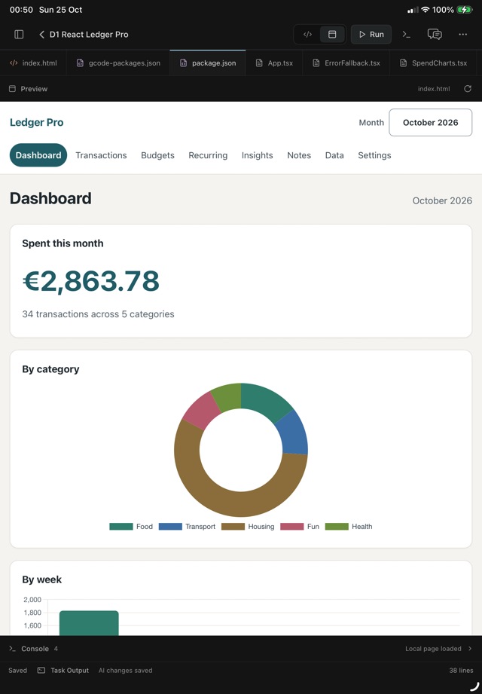Image resolution: width=482 pixels, height=694 pixels.
Task: Select the Dashboard nav pill
Action: [38, 155]
